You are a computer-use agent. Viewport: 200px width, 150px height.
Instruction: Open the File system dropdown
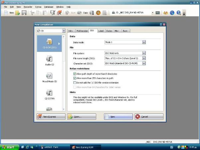pos(144,53)
